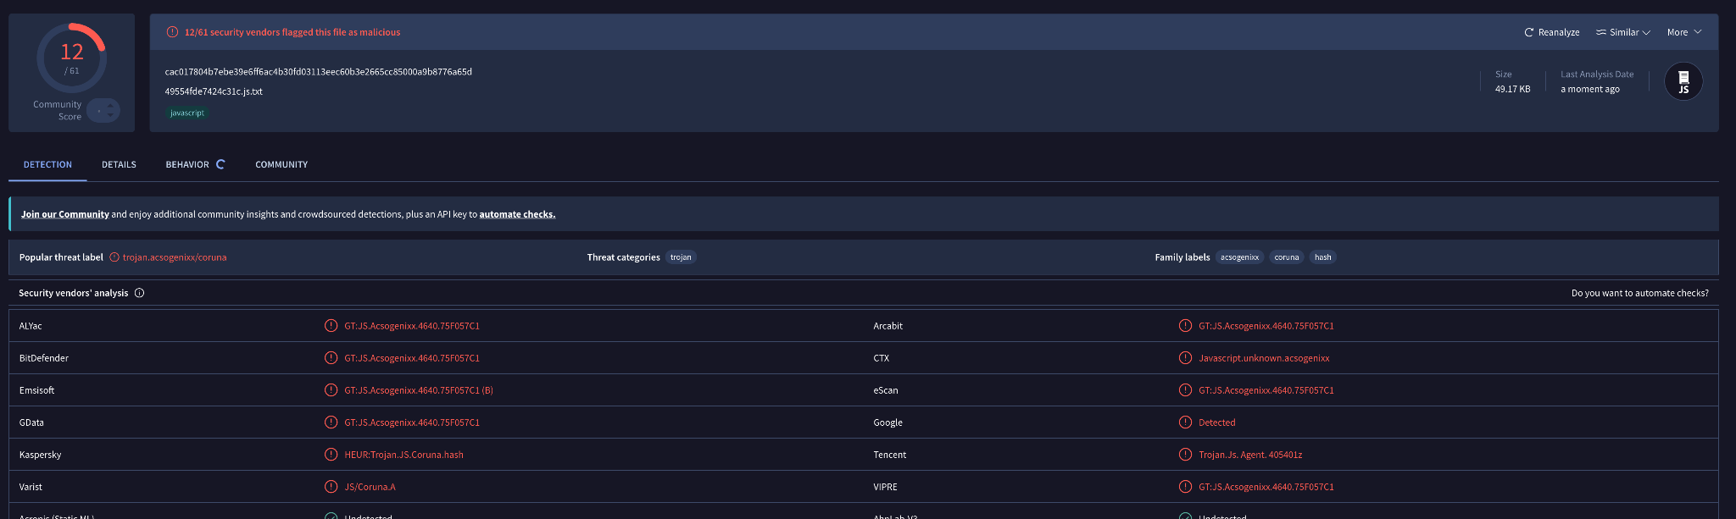Expand the Similar dropdown chevron
This screenshot has width=1736, height=519.
[1646, 32]
